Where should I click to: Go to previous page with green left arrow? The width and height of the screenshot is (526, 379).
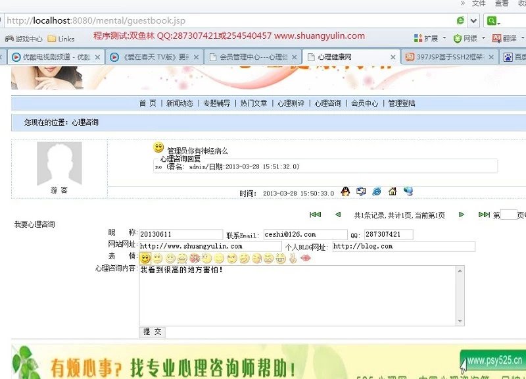point(338,215)
